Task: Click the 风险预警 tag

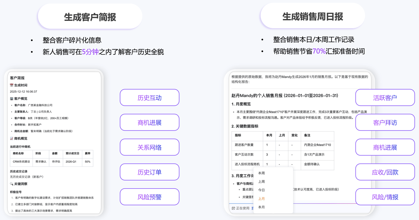Action: coord(149,197)
